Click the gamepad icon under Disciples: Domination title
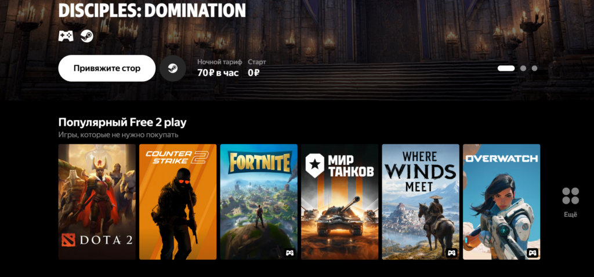594x277 pixels. [66, 36]
